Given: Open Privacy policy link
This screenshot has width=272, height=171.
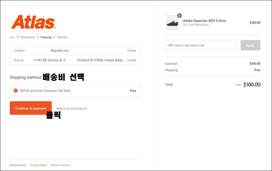Looking at the screenshot, I should (x=38, y=165).
